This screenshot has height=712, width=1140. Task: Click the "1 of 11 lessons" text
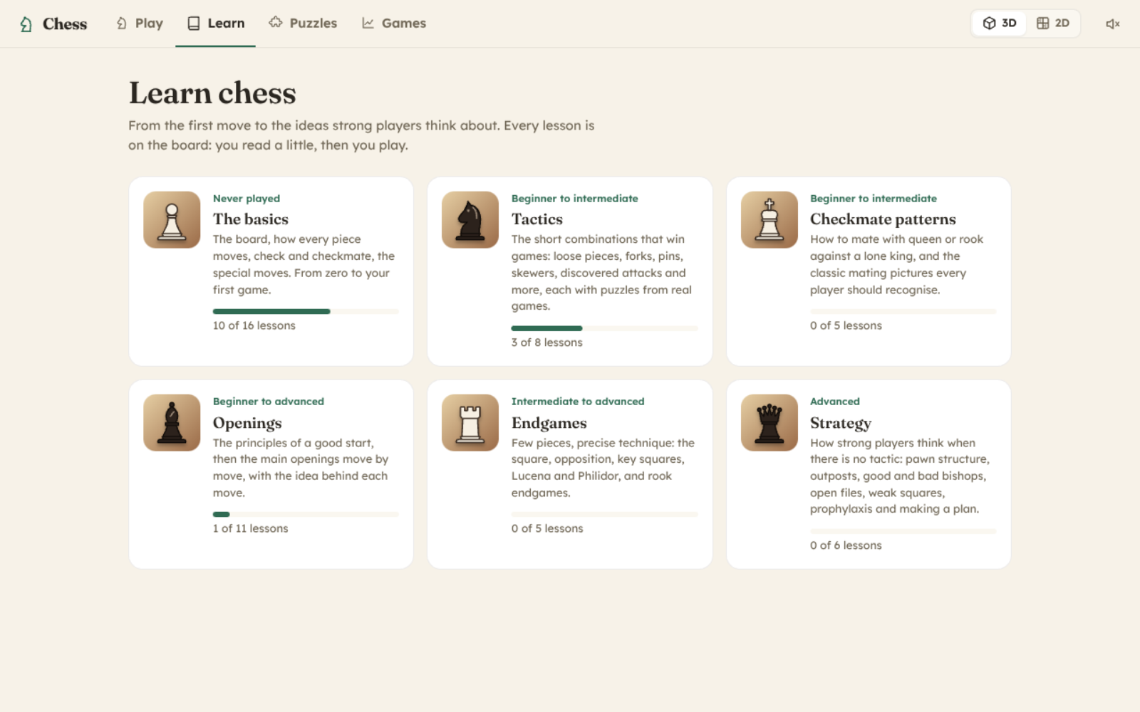(250, 528)
